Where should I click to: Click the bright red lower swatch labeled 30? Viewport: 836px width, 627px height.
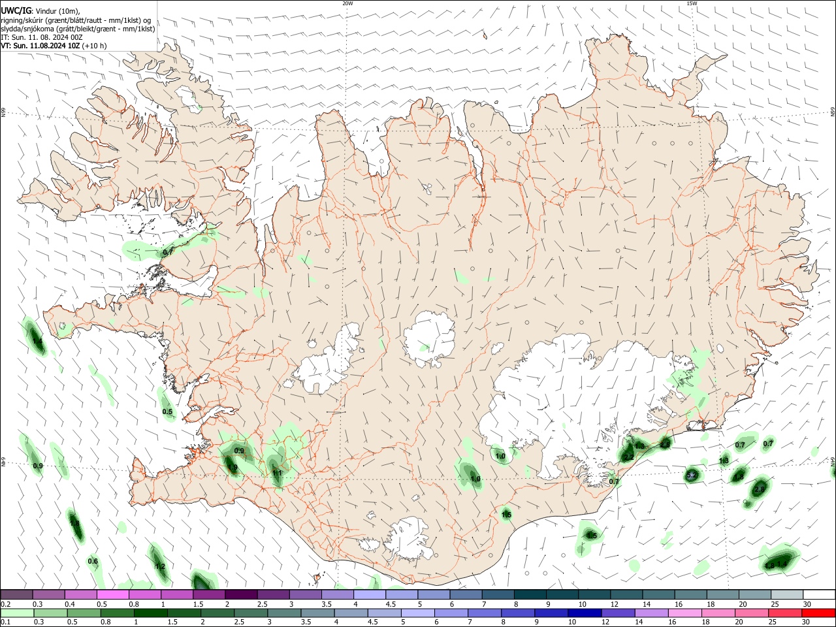819,613
